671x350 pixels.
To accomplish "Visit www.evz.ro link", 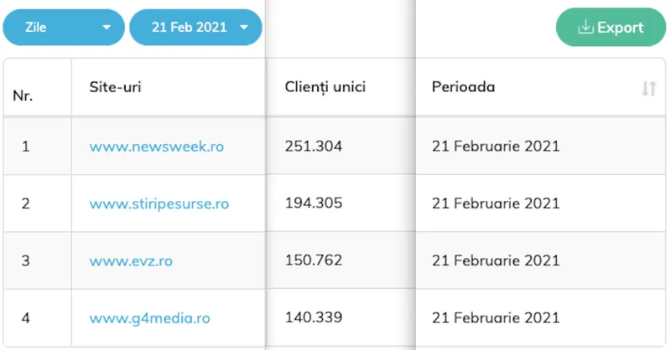I will pyautogui.click(x=131, y=260).
